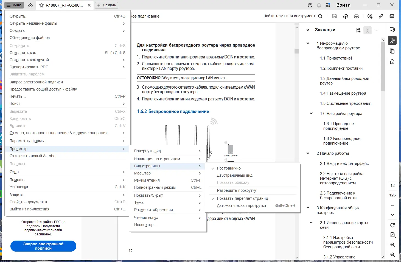
Task: Collapse bookmark 2 Начало работы
Action: pyautogui.click(x=308, y=153)
